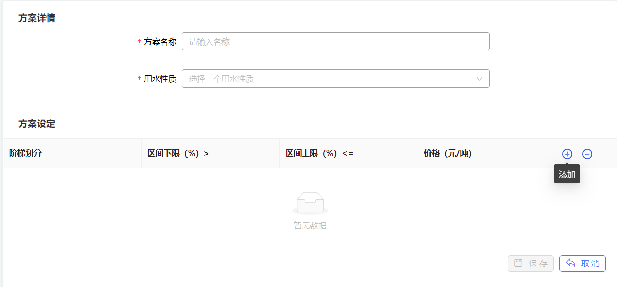
Task: Click the 暂无数据 empty state text
Action: point(310,225)
